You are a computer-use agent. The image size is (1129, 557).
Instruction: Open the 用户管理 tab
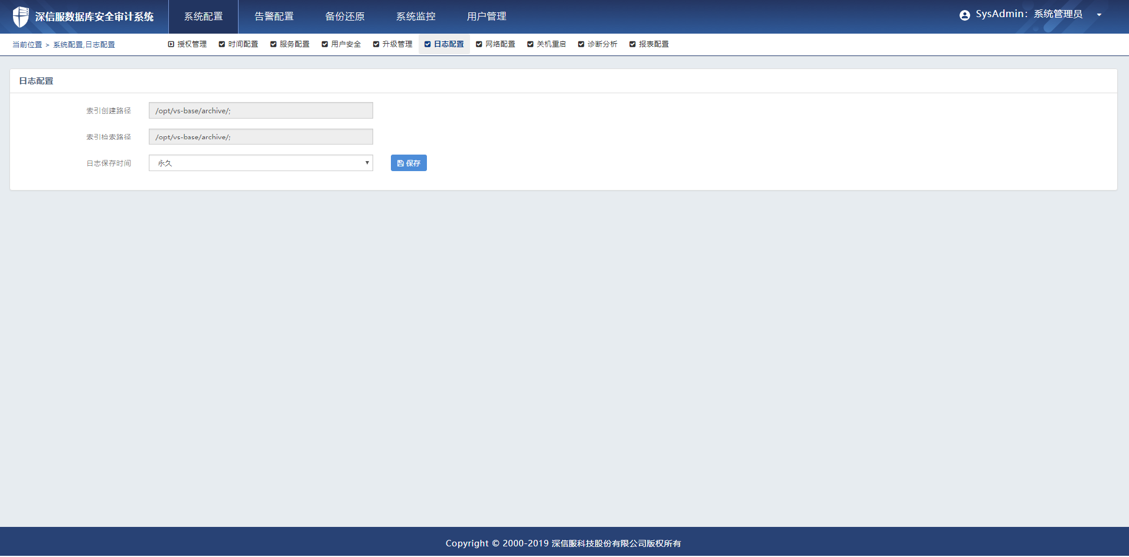click(x=487, y=17)
